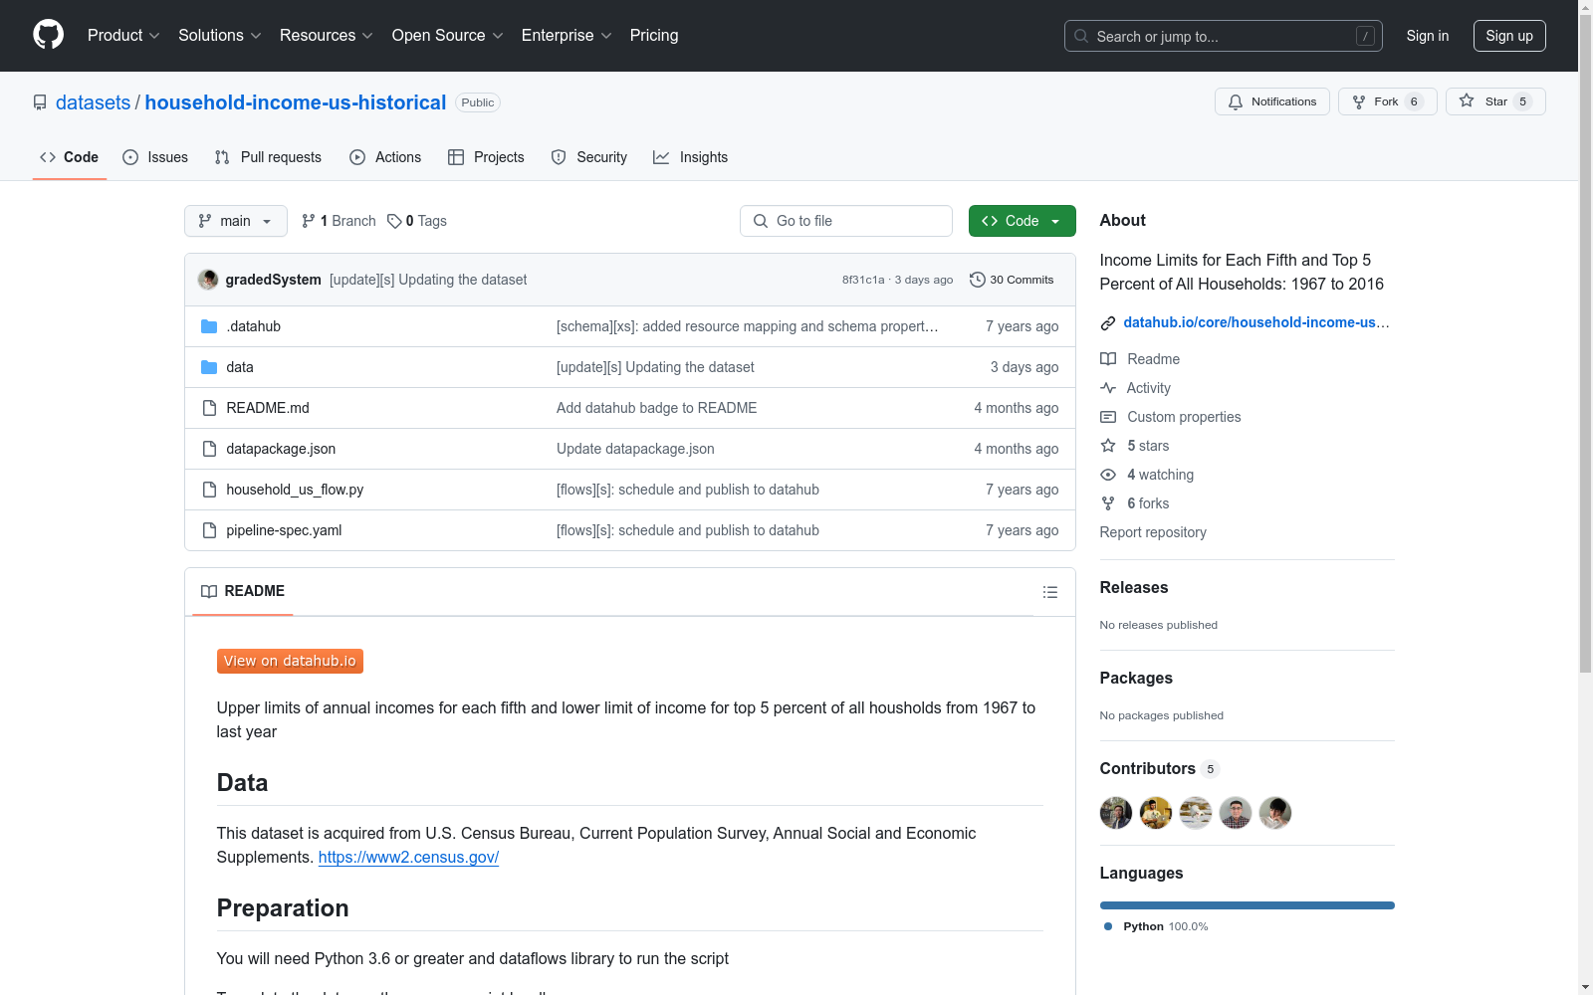Open the household-income-us-historical repository link

pyautogui.click(x=296, y=102)
